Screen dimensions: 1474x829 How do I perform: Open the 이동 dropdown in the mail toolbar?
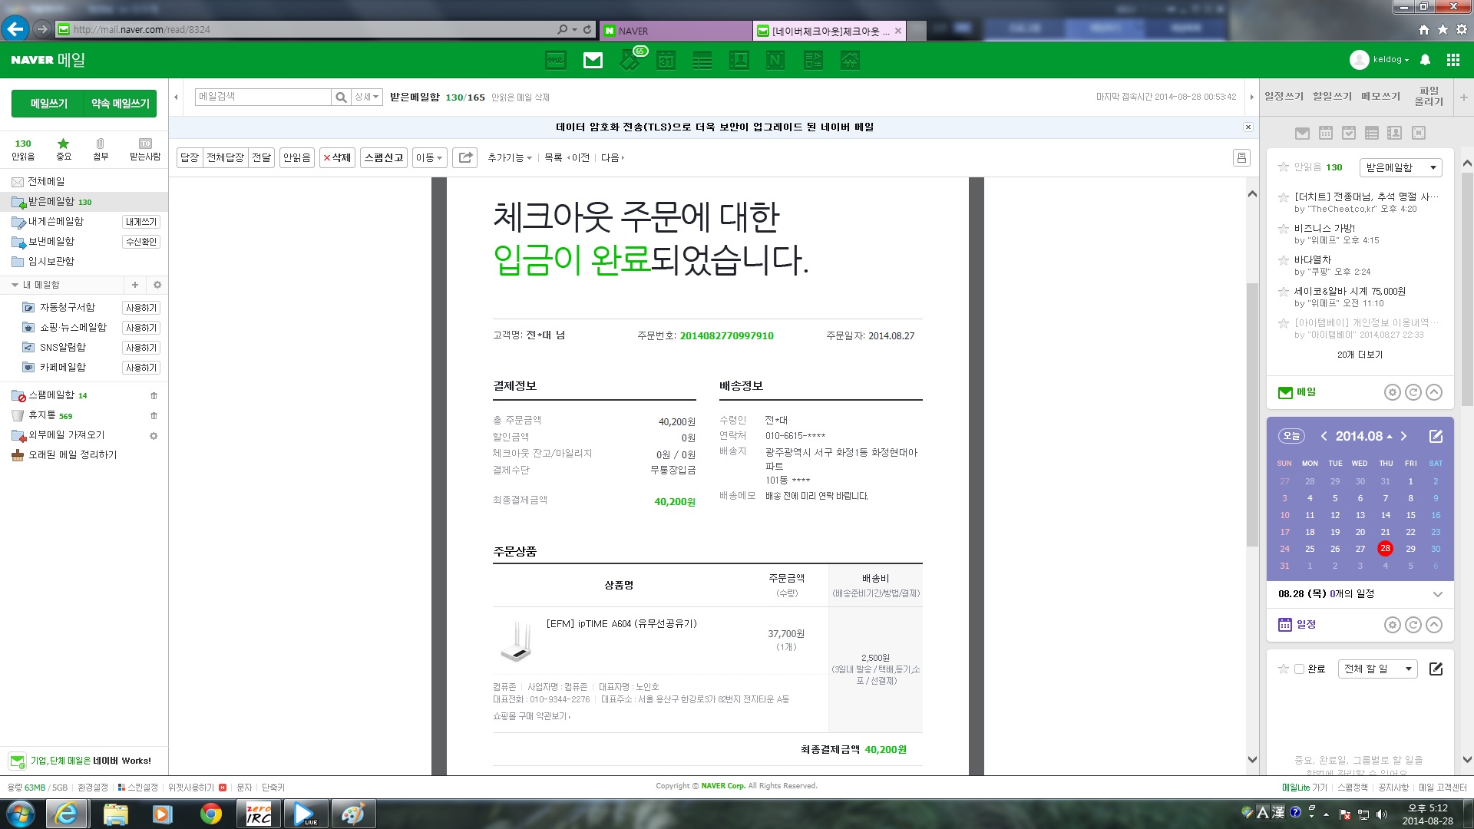[x=429, y=157]
